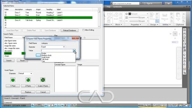Click the Create block icon in Block panel
The height and width of the screenshot is (108, 192).
[x=121, y=14]
